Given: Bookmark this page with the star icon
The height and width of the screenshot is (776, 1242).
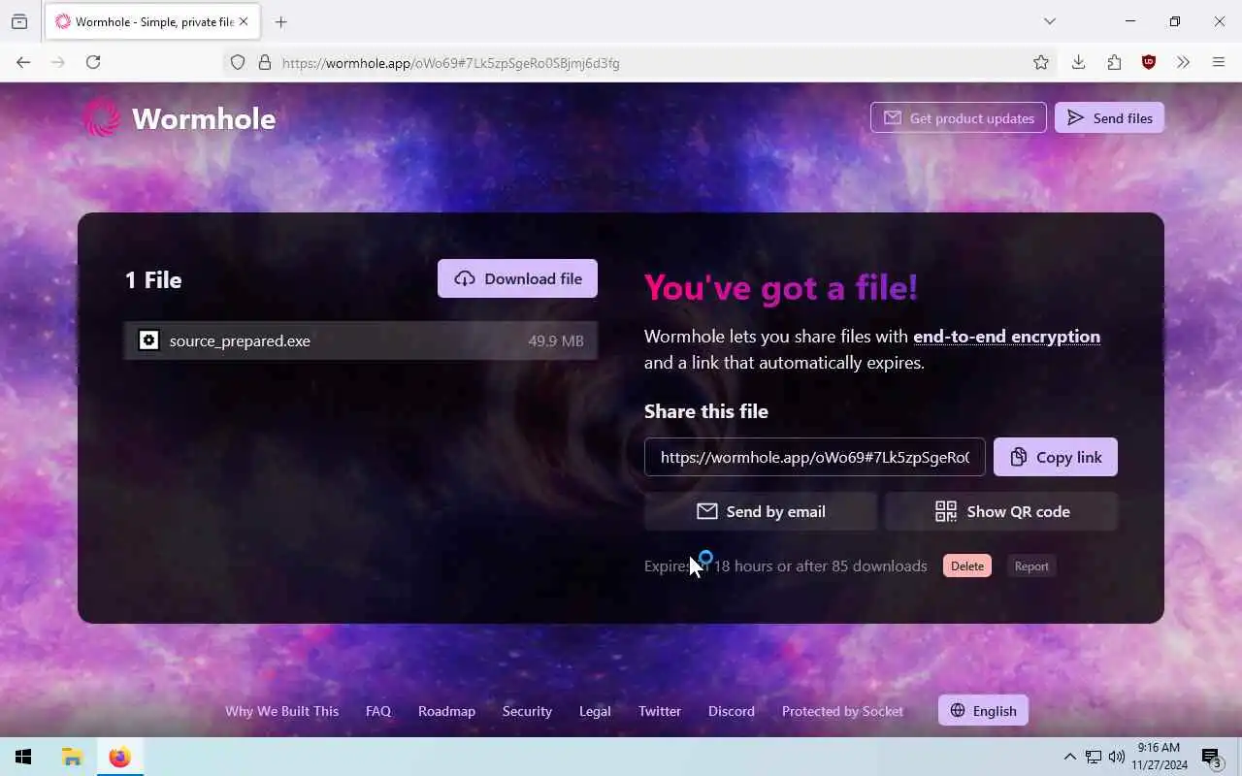Looking at the screenshot, I should (x=1041, y=62).
